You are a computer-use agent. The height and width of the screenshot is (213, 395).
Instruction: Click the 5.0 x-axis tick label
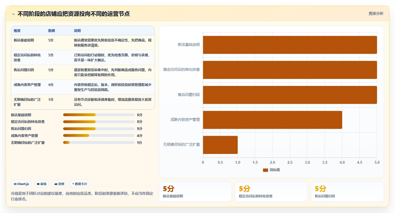(x=377, y=163)
